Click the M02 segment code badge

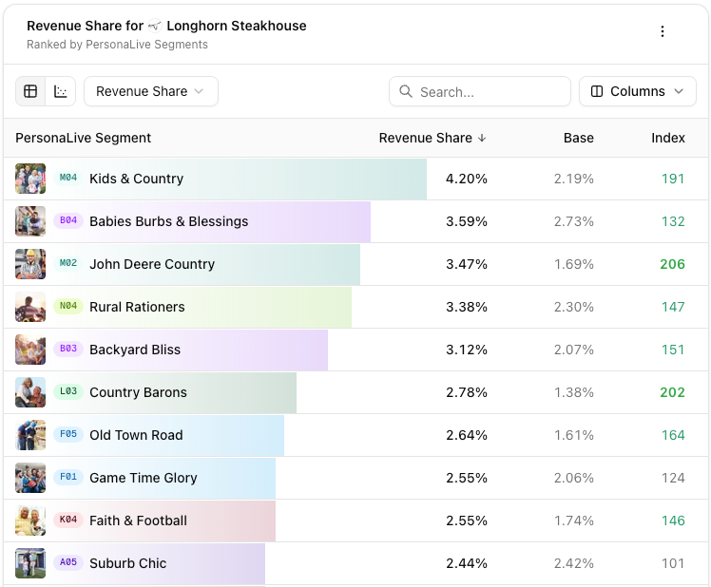(x=68, y=263)
